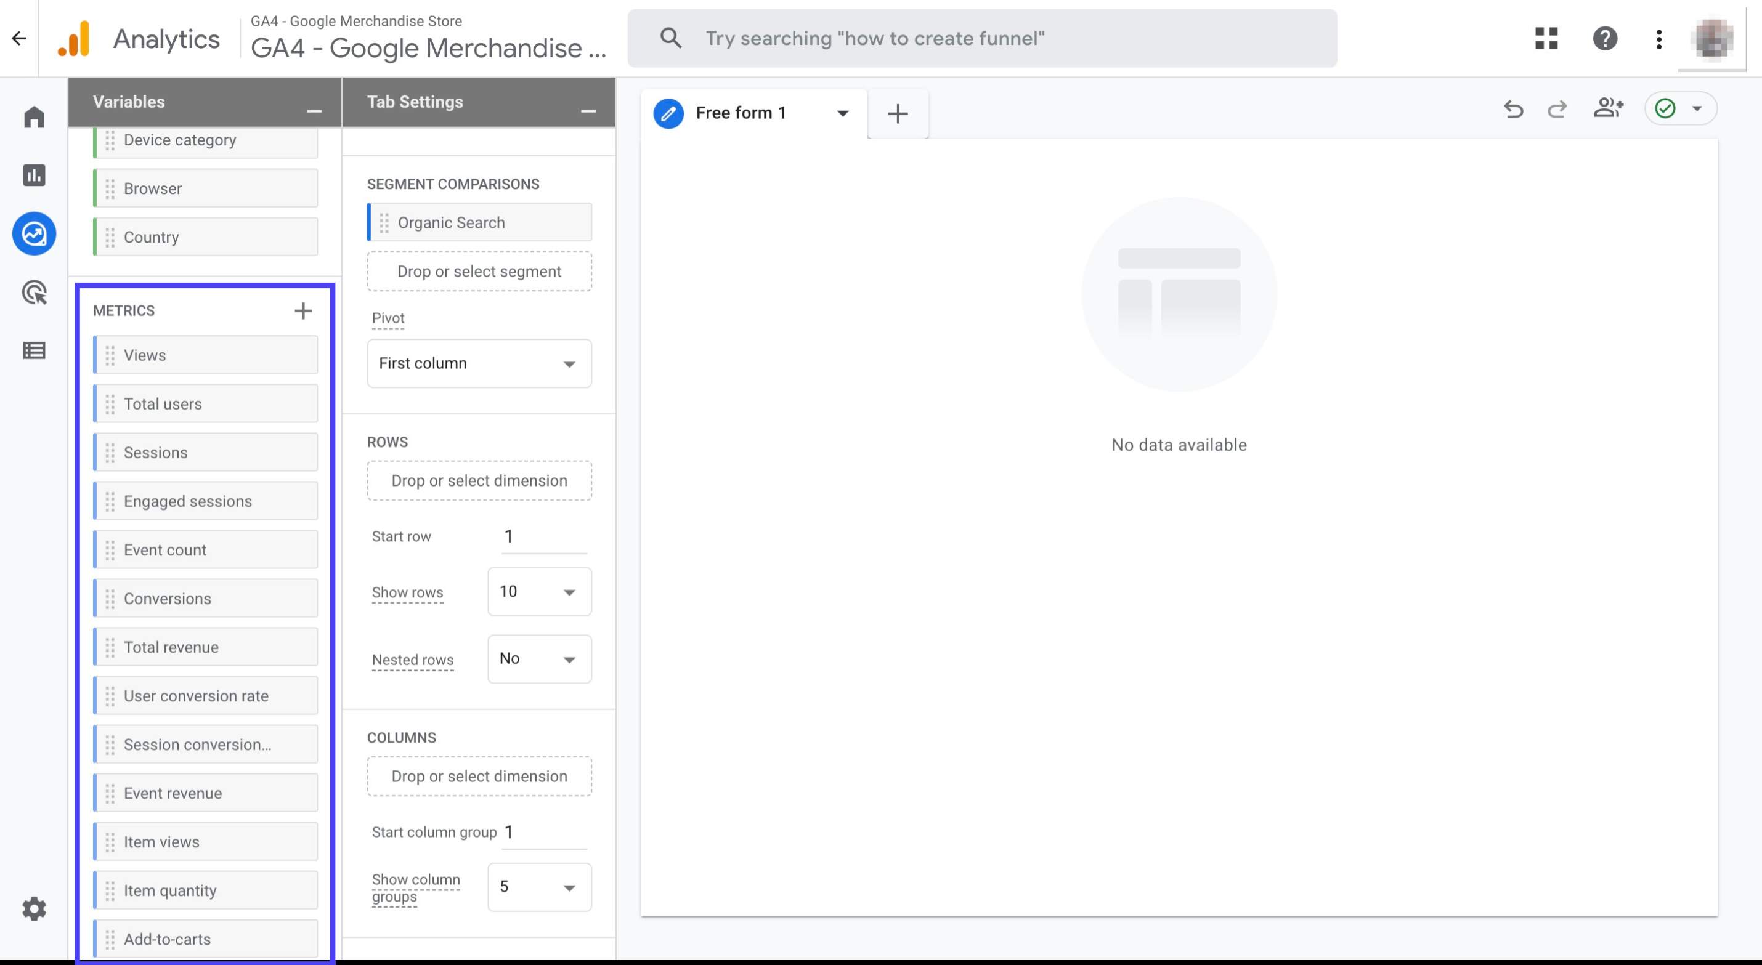The image size is (1762, 965).
Task: Open the Show column groups dropdown
Action: 540,887
